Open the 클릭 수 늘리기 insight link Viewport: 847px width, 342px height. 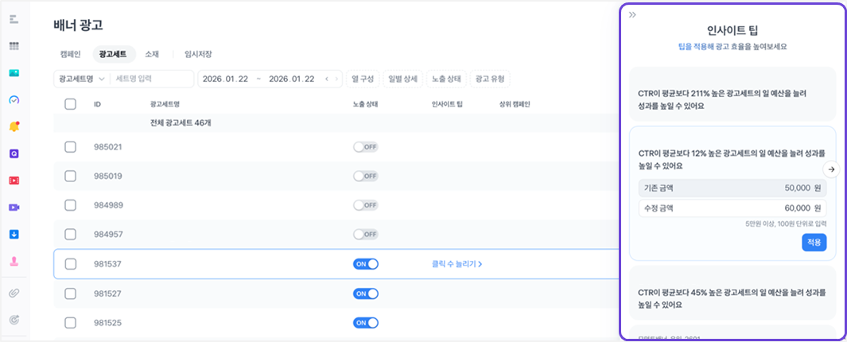tap(457, 264)
